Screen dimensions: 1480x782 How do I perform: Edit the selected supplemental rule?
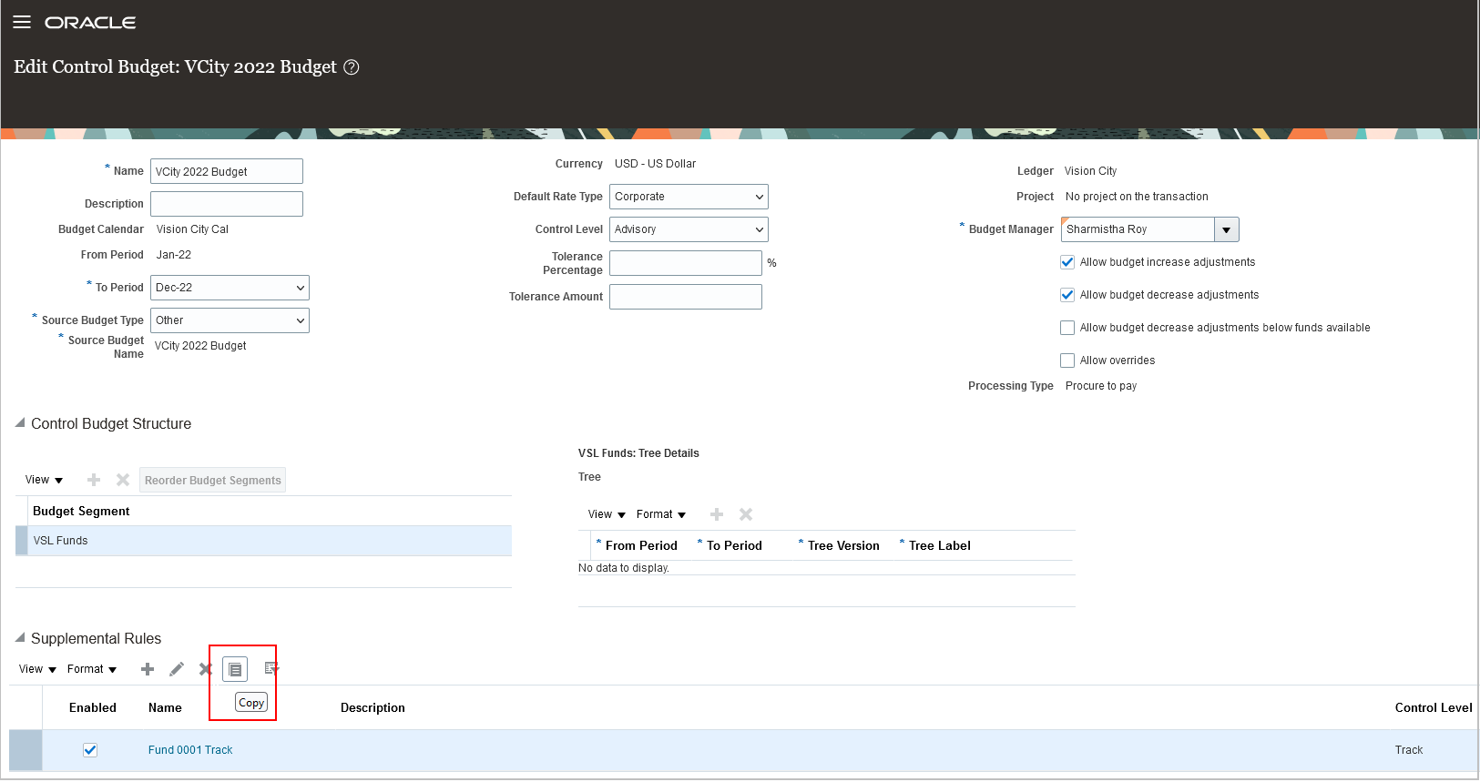coord(177,669)
